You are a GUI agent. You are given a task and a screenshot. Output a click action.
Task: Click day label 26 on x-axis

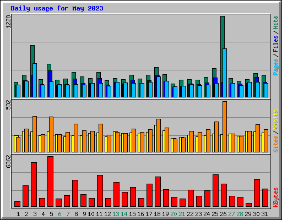(x=223, y=214)
